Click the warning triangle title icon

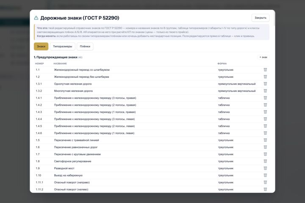36,18
